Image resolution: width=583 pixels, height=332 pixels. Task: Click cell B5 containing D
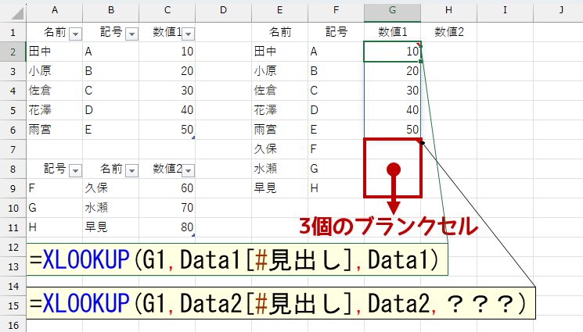111,110
